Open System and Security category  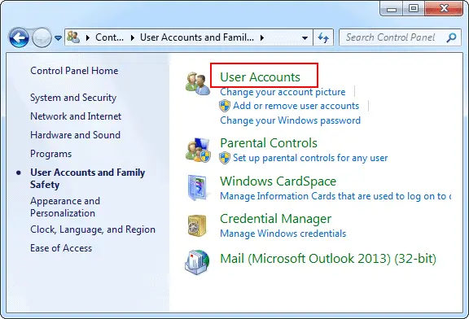(73, 98)
